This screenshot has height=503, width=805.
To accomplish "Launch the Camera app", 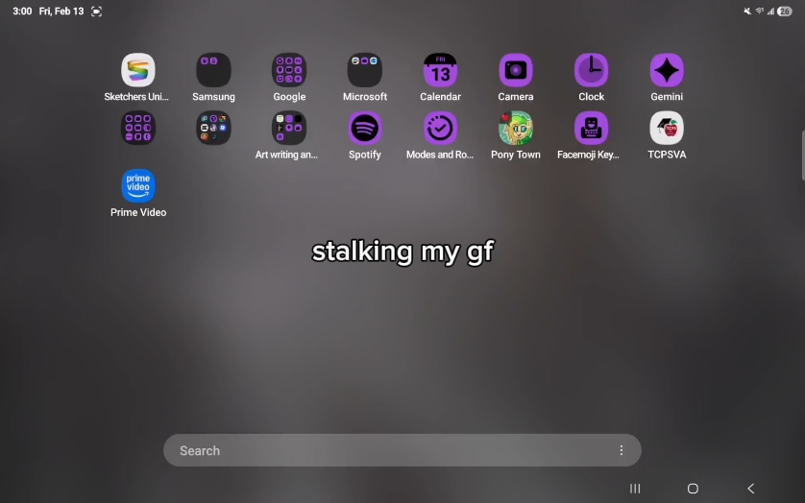I will pyautogui.click(x=516, y=70).
